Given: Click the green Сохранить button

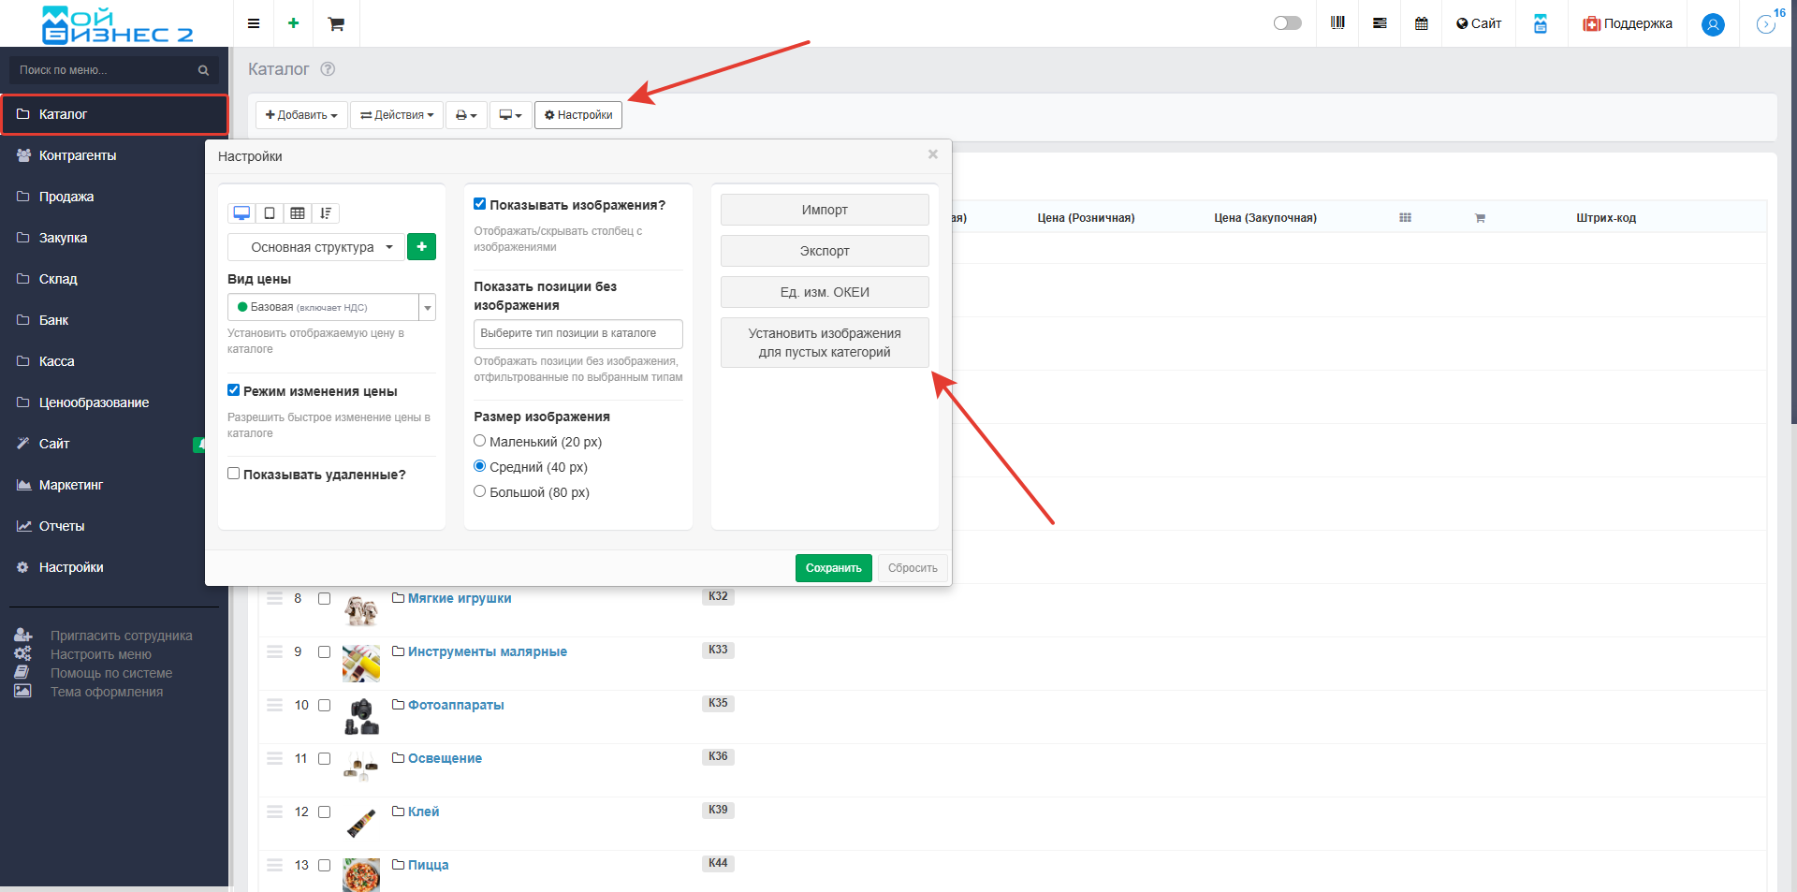Looking at the screenshot, I should [x=833, y=568].
